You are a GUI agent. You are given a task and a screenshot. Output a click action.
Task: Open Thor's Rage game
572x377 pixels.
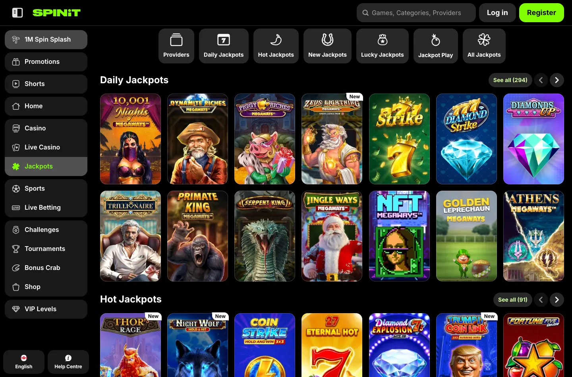pos(130,345)
